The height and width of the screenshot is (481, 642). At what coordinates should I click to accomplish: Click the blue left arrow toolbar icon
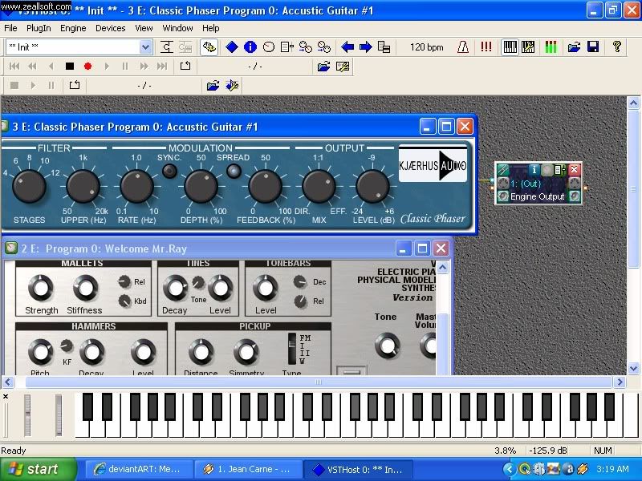[x=347, y=47]
